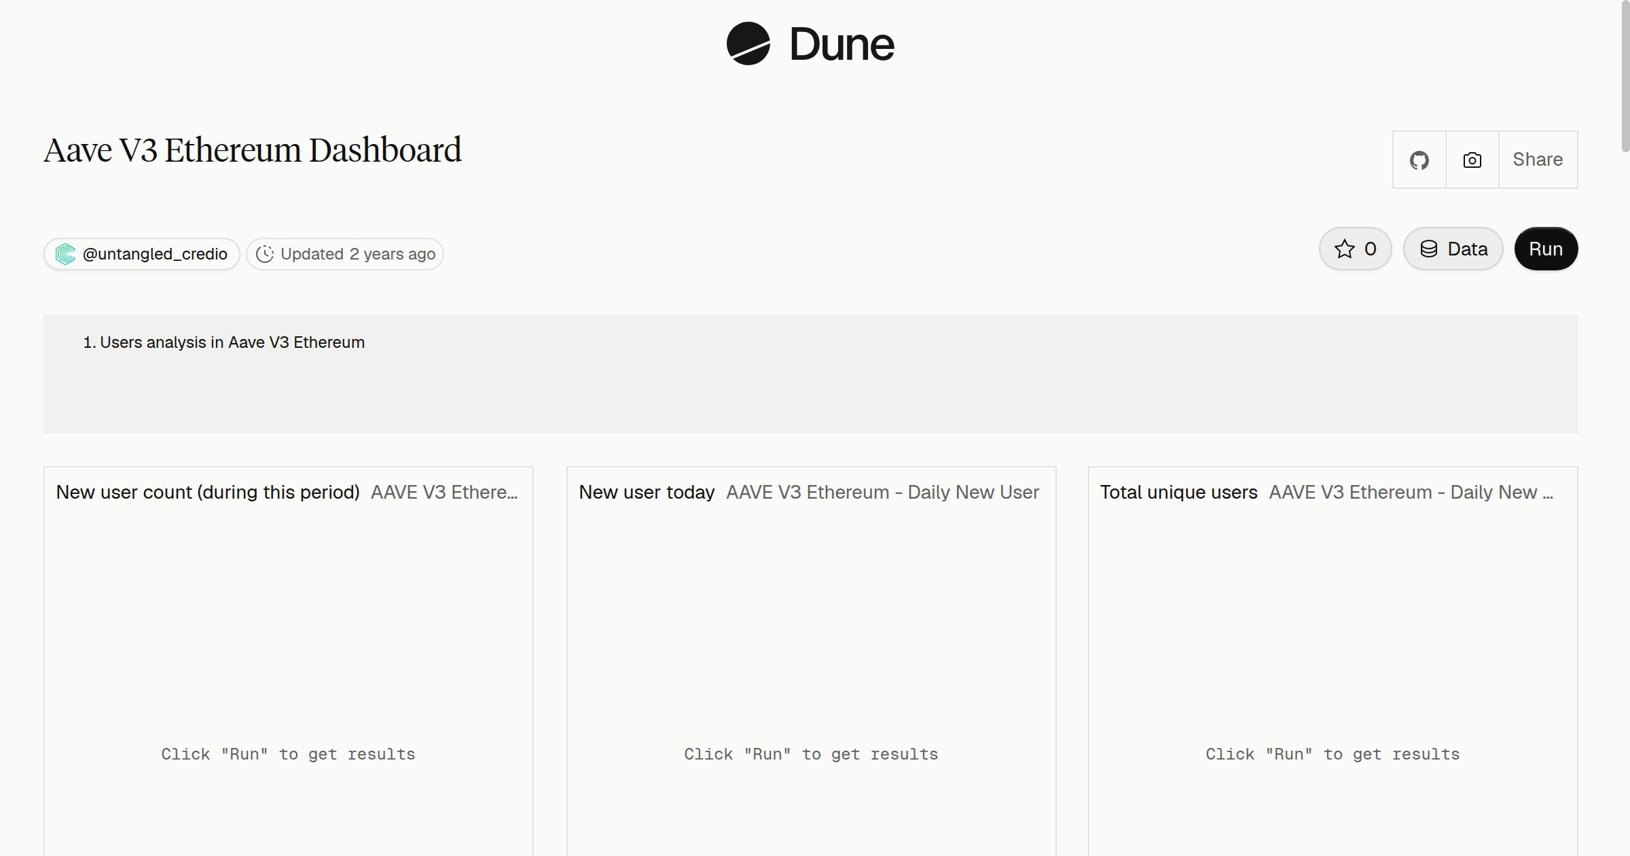Click the clock icon beside Updated
This screenshot has height=856, width=1630.
[x=265, y=254]
